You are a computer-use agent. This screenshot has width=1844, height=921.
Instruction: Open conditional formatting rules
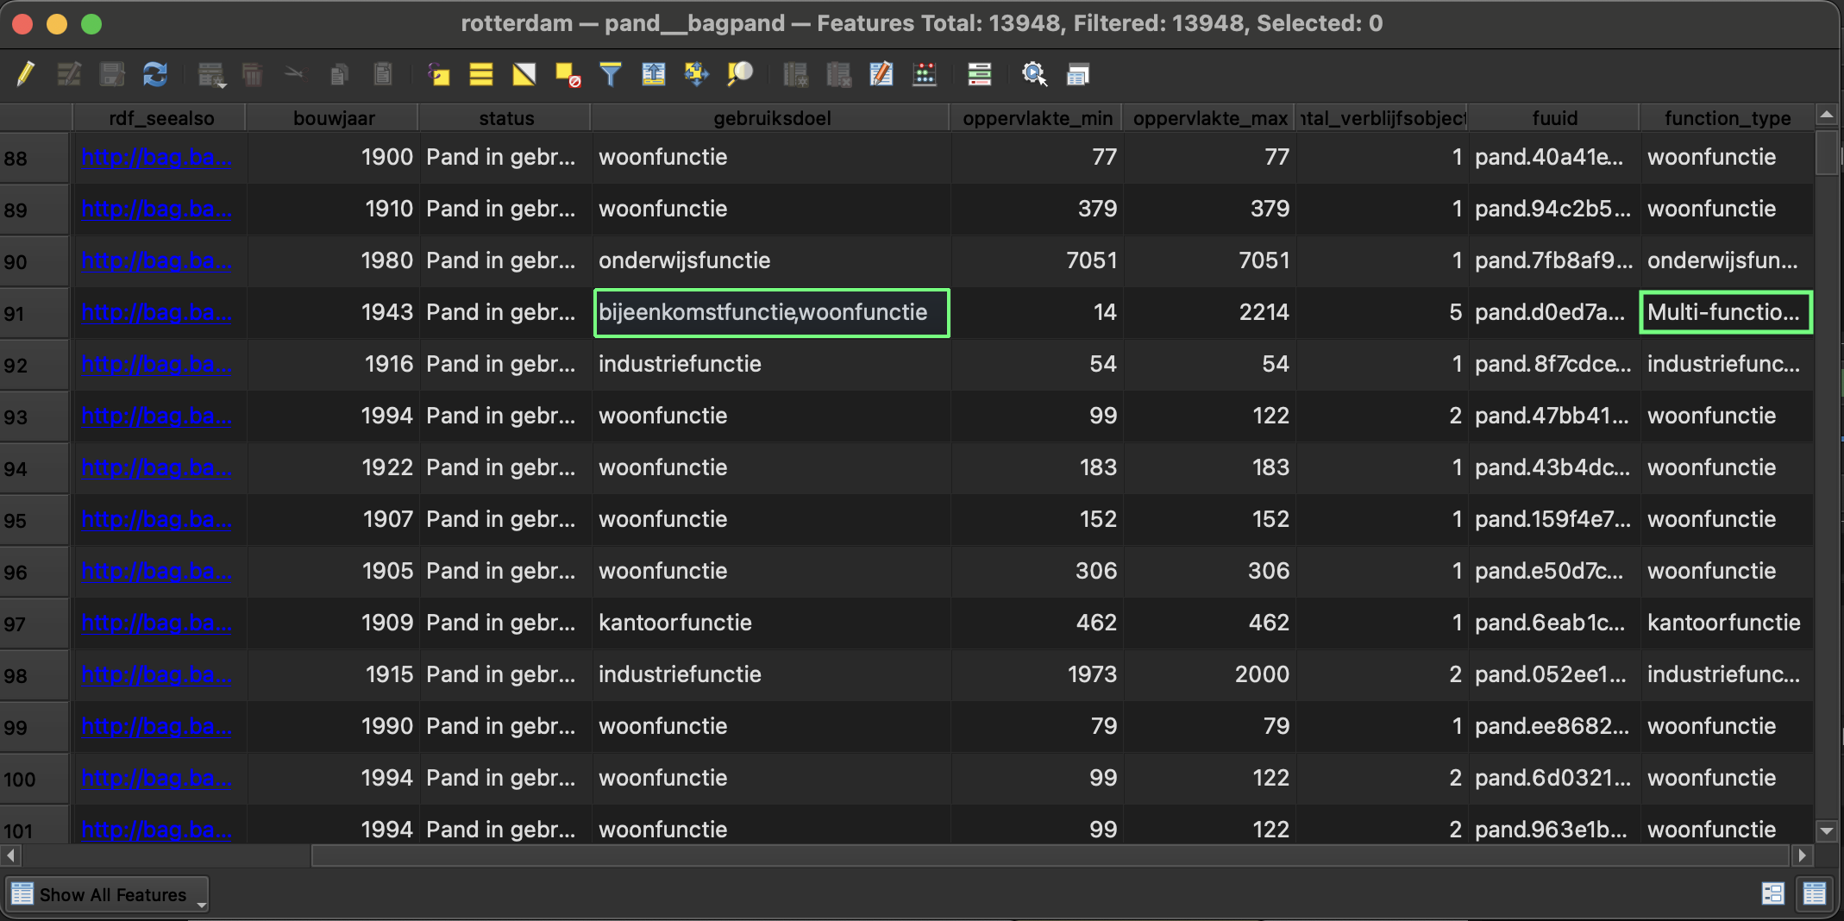tap(980, 74)
